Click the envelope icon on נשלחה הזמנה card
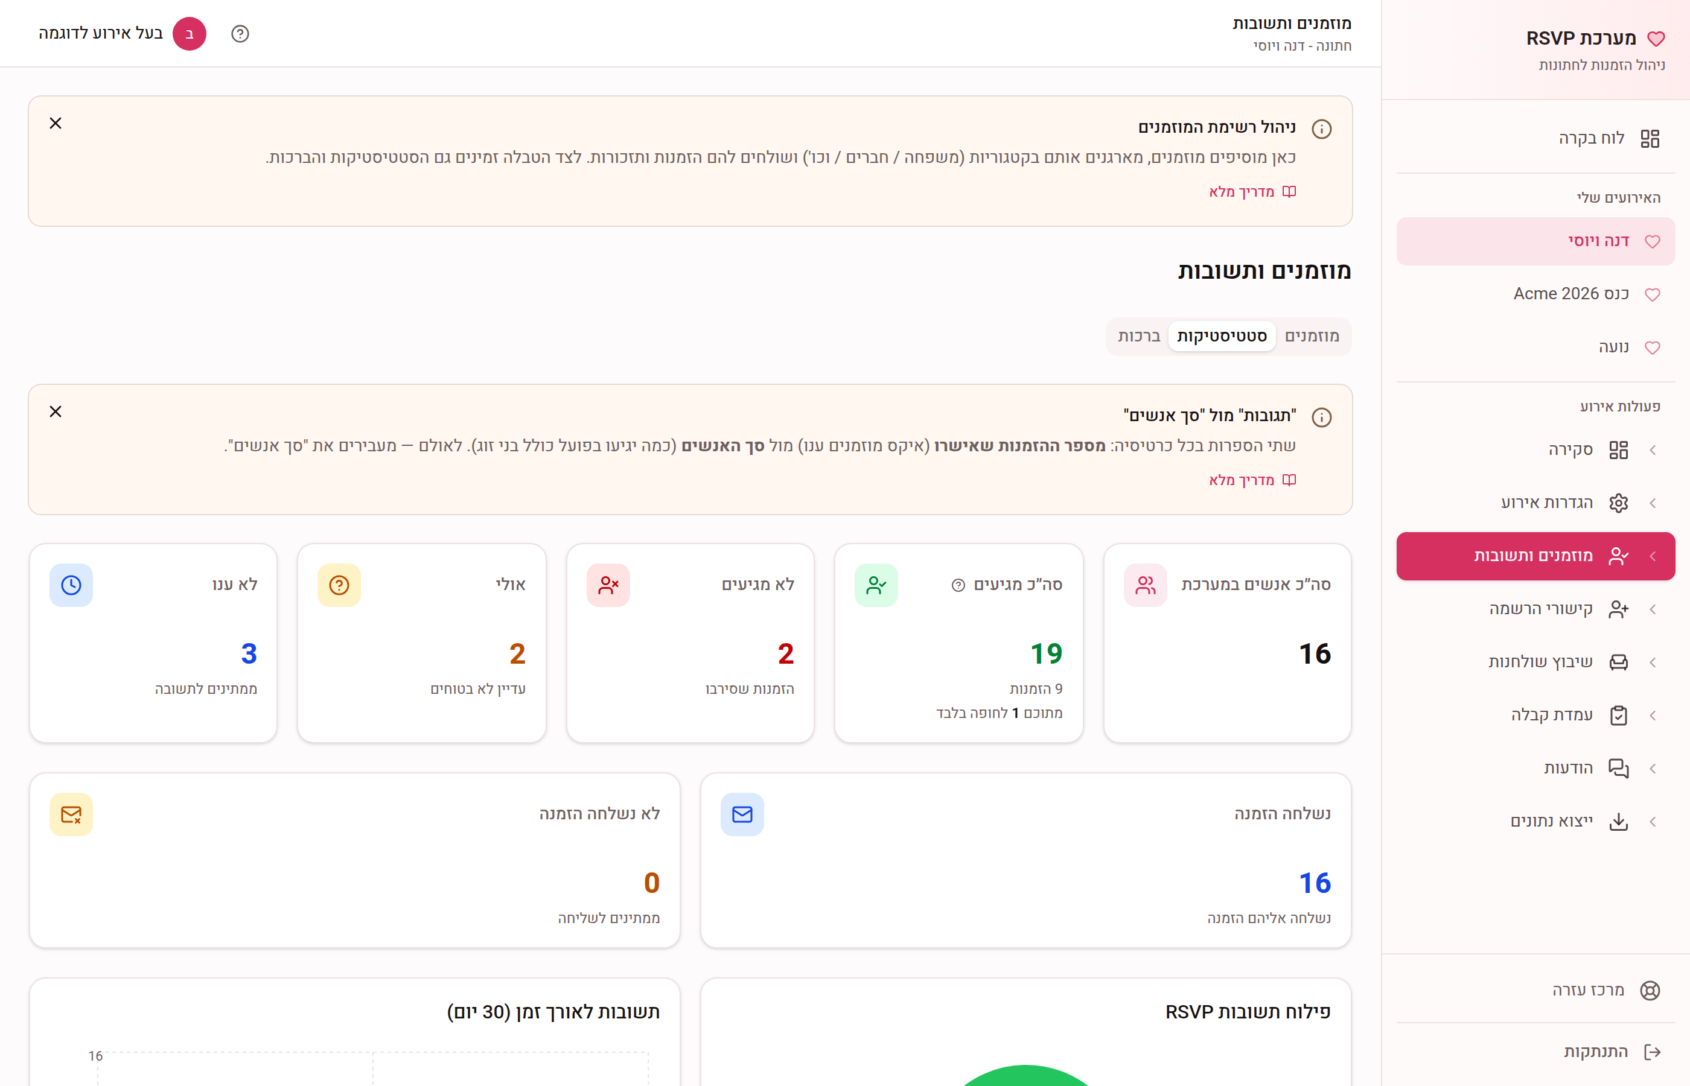Image resolution: width=1690 pixels, height=1086 pixels. point(742,814)
